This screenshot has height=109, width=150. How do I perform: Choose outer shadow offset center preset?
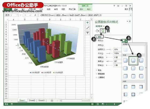click(133, 68)
